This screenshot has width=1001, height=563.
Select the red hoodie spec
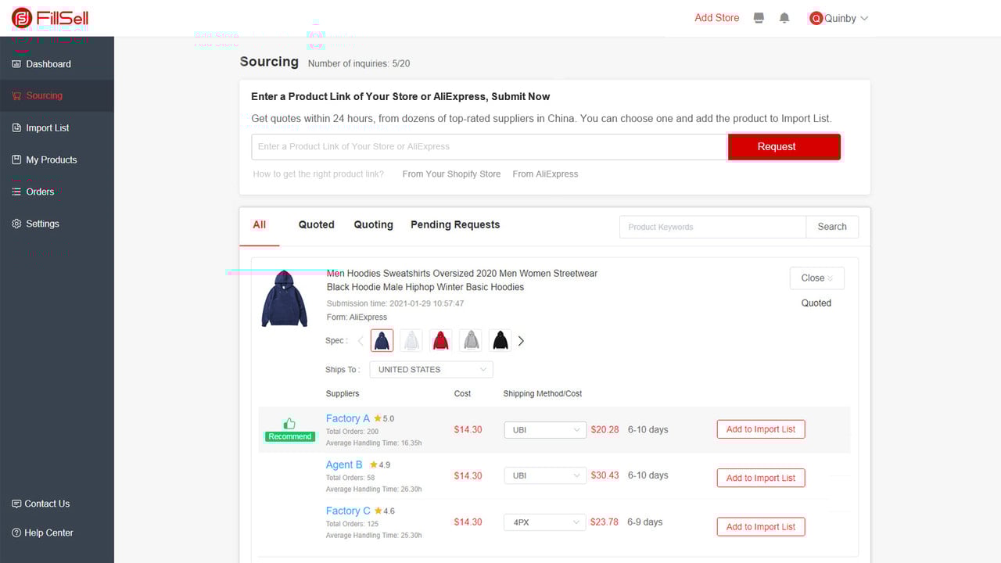click(x=441, y=340)
